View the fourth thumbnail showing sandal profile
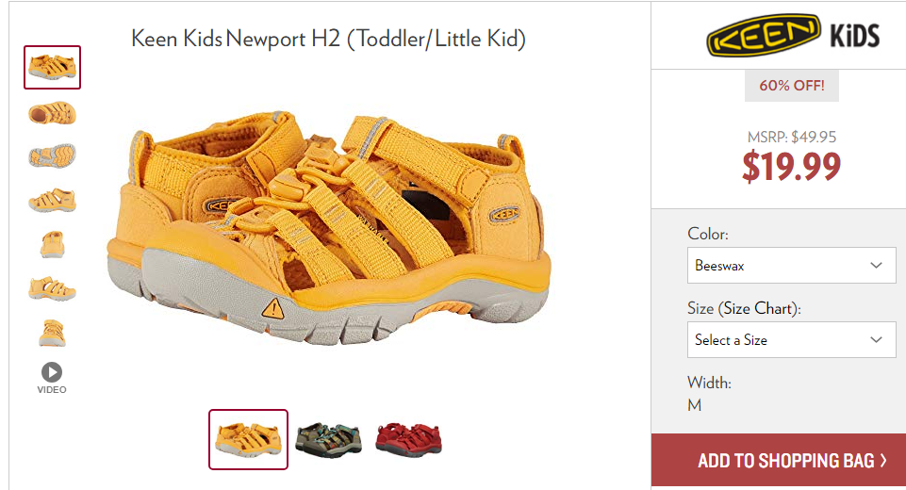 pyautogui.click(x=52, y=201)
